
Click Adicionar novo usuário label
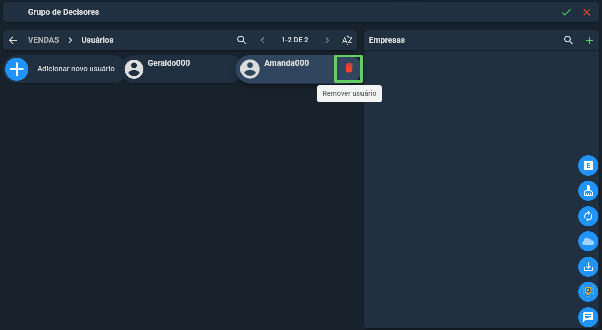76,69
